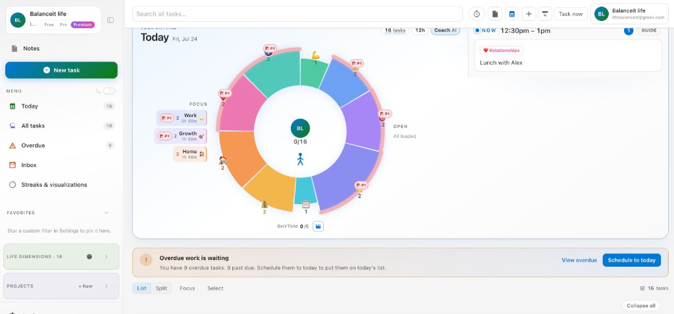Collapse the sidebar with the panel icon
Viewport: 674px width, 314px height.
[111, 20]
